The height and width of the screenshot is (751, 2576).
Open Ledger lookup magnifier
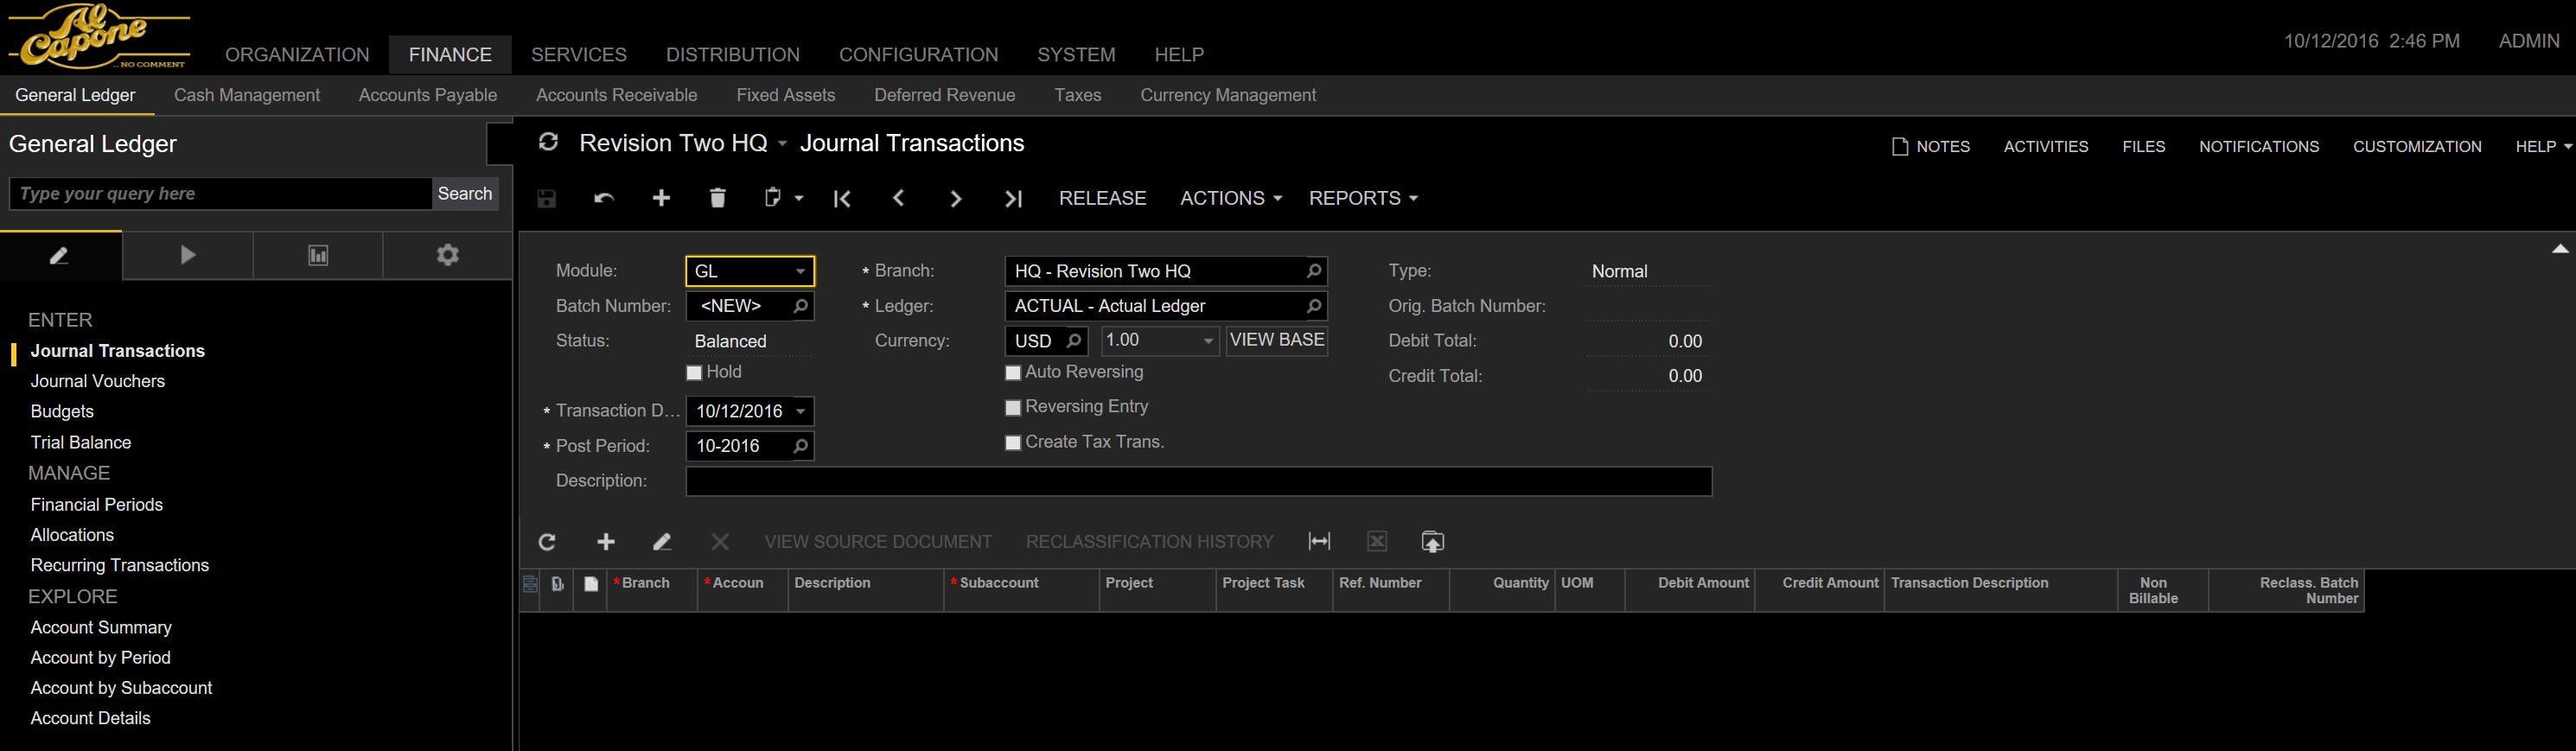pos(1314,306)
